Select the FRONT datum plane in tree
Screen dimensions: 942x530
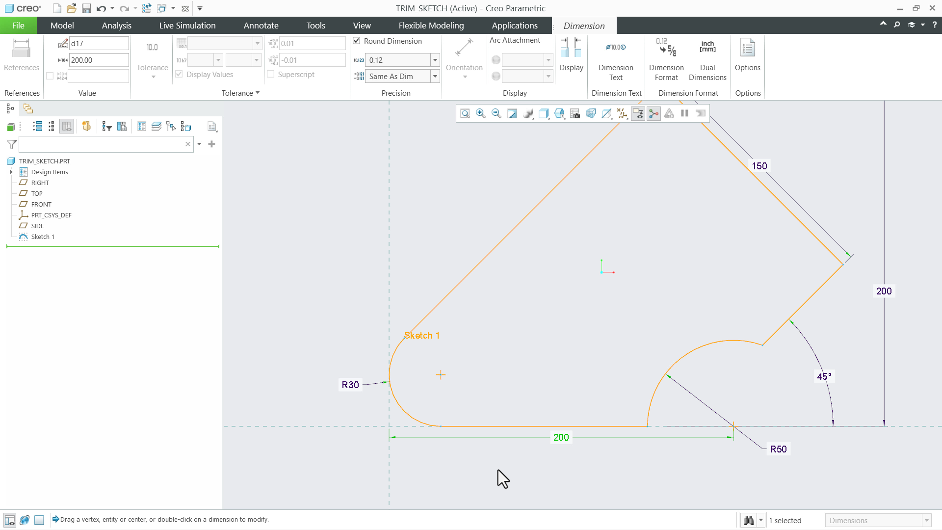41,204
